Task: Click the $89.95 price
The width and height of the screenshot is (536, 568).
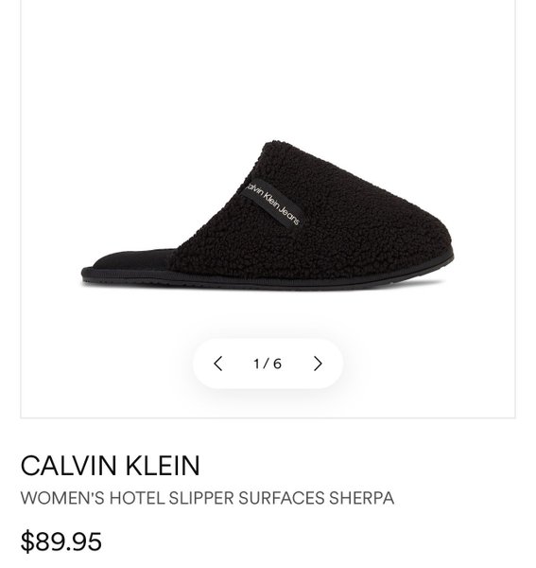Action: [61, 541]
